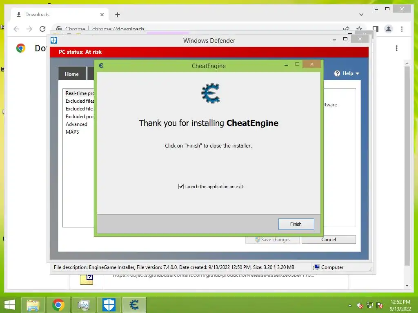Close the Downloads tab
Image resolution: width=418 pixels, height=313 pixels.
(102, 15)
